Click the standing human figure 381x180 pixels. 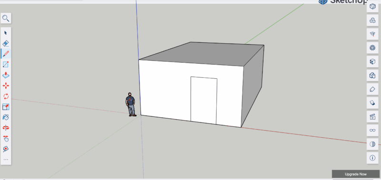(x=130, y=104)
